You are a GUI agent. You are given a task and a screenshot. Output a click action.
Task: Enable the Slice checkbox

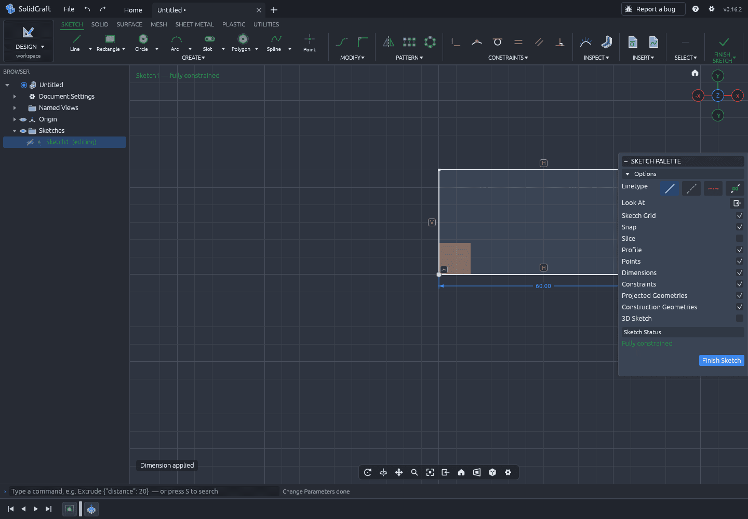coord(740,238)
